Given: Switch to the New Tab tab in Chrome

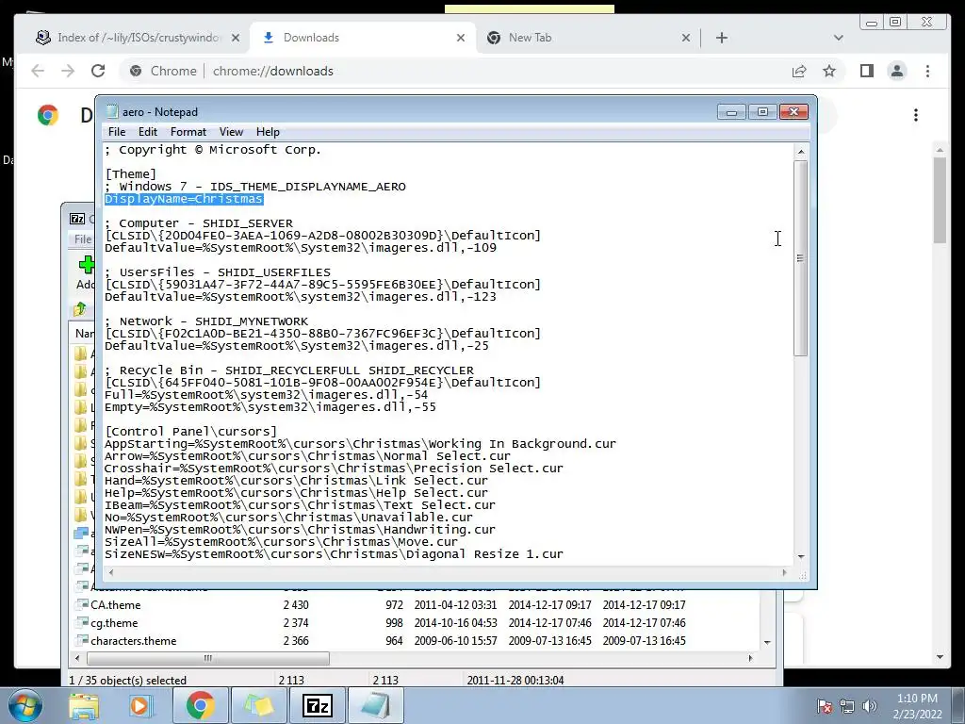Looking at the screenshot, I should click(x=588, y=38).
